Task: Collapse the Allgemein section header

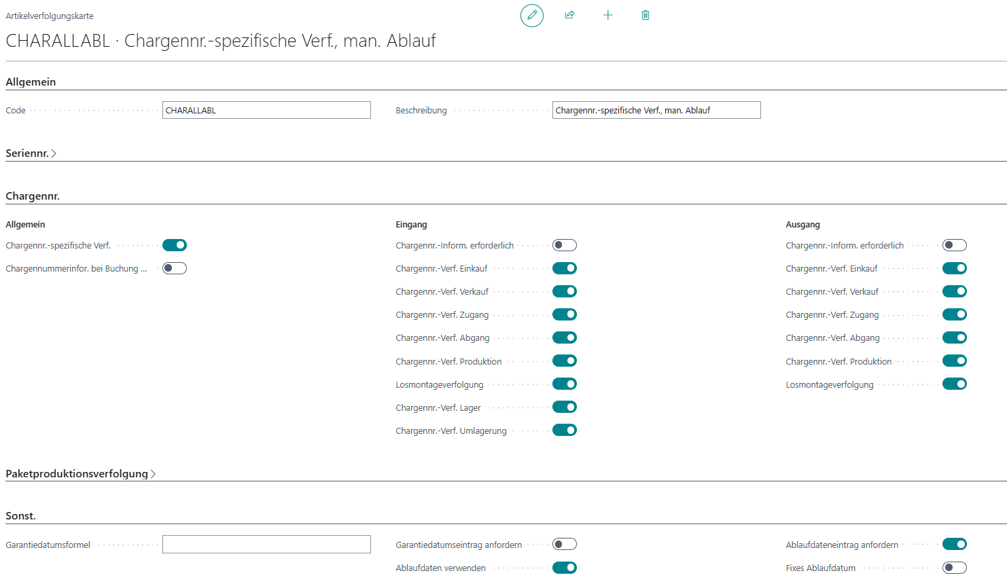Action: point(31,82)
